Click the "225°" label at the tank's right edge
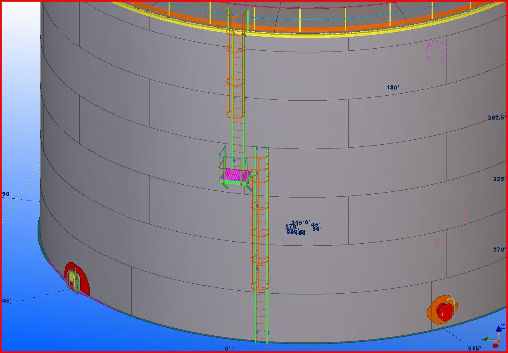508x353 pixels. [500, 179]
